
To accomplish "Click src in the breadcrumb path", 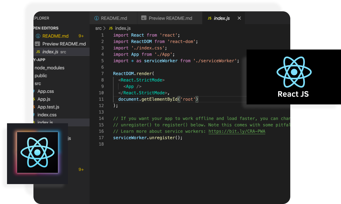I will (x=98, y=28).
